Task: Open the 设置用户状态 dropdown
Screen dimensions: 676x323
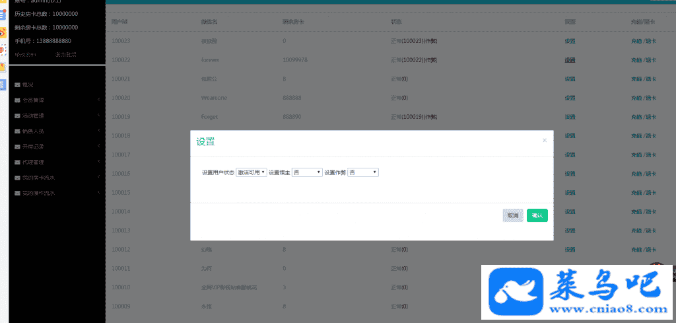Action: click(252, 172)
